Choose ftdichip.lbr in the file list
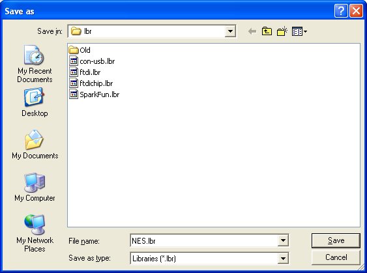Viewport: 367px width, 273px height. (x=91, y=83)
